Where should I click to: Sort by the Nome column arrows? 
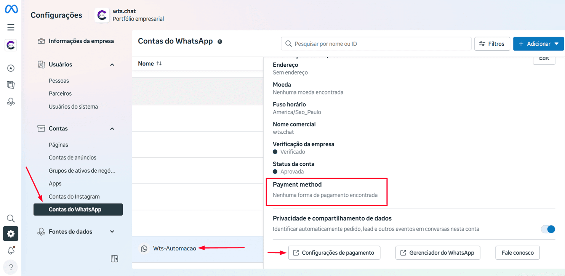[159, 64]
